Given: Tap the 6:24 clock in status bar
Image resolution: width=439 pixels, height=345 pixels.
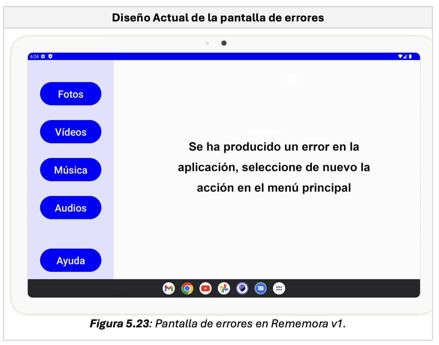Looking at the screenshot, I should (x=34, y=56).
